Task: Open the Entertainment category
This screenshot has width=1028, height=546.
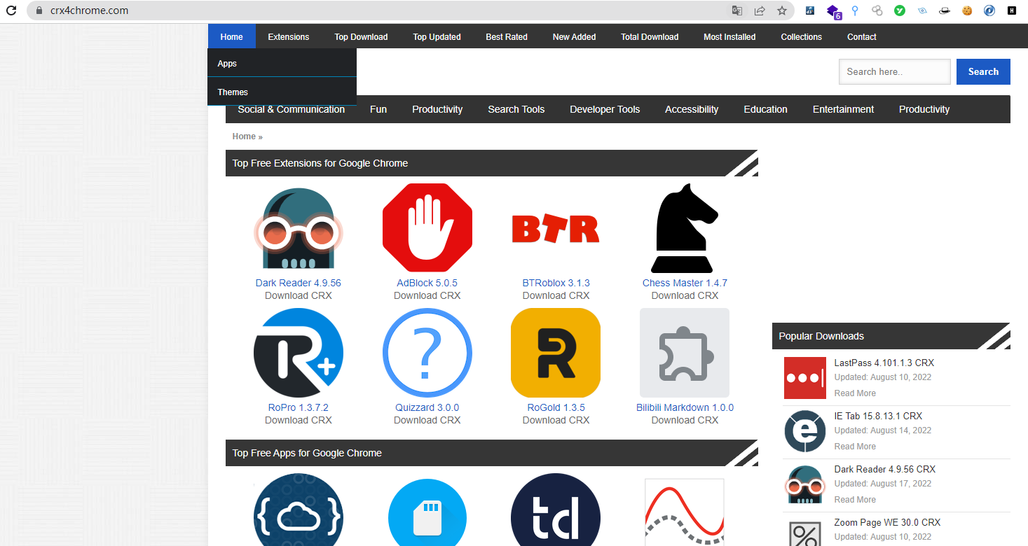Action: [843, 109]
